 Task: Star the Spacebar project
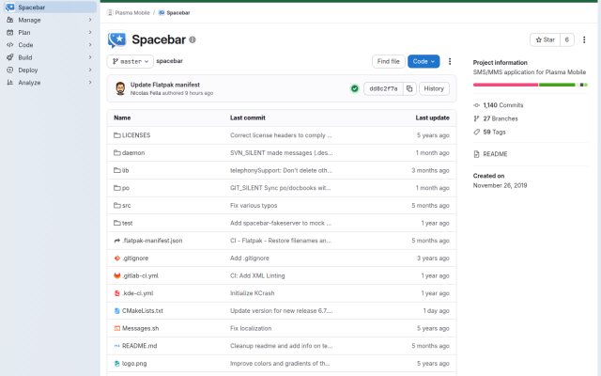click(545, 39)
